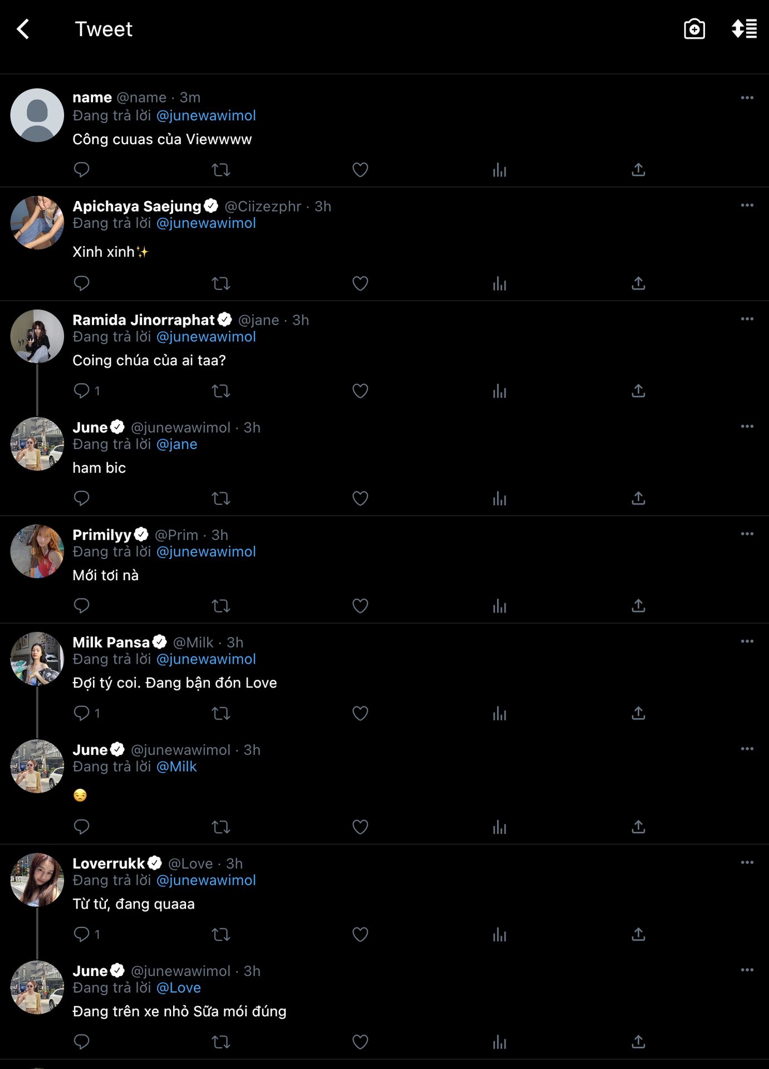Viewport: 769px width, 1069px height.
Task: Open the @Love mention in June's reply
Action: coord(179,988)
